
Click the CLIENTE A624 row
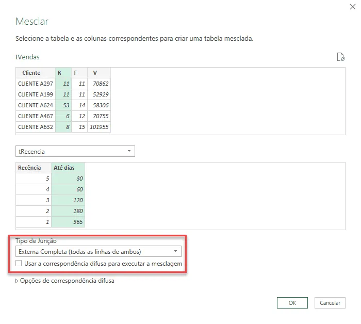63,105
